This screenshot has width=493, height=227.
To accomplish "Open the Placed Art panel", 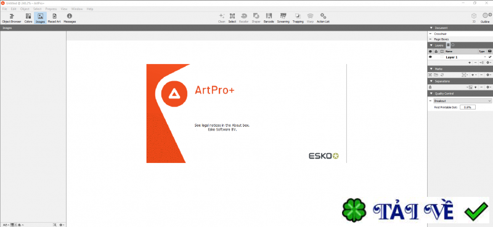I will pos(54,18).
